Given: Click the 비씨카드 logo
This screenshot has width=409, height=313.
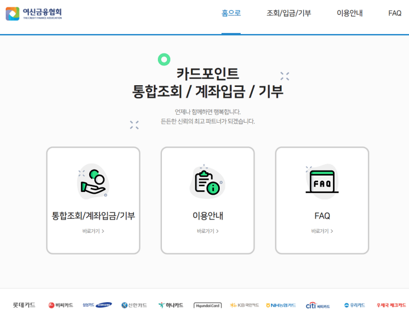Looking at the screenshot, I should [61, 305].
